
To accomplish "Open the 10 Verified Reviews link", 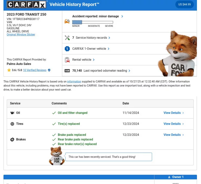I will point(35,70).
